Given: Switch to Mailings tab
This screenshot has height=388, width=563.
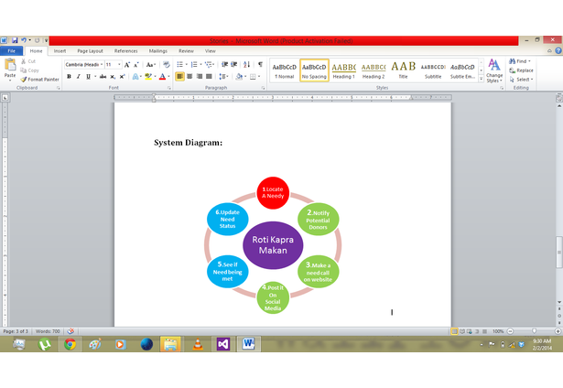Looking at the screenshot, I should point(158,51).
